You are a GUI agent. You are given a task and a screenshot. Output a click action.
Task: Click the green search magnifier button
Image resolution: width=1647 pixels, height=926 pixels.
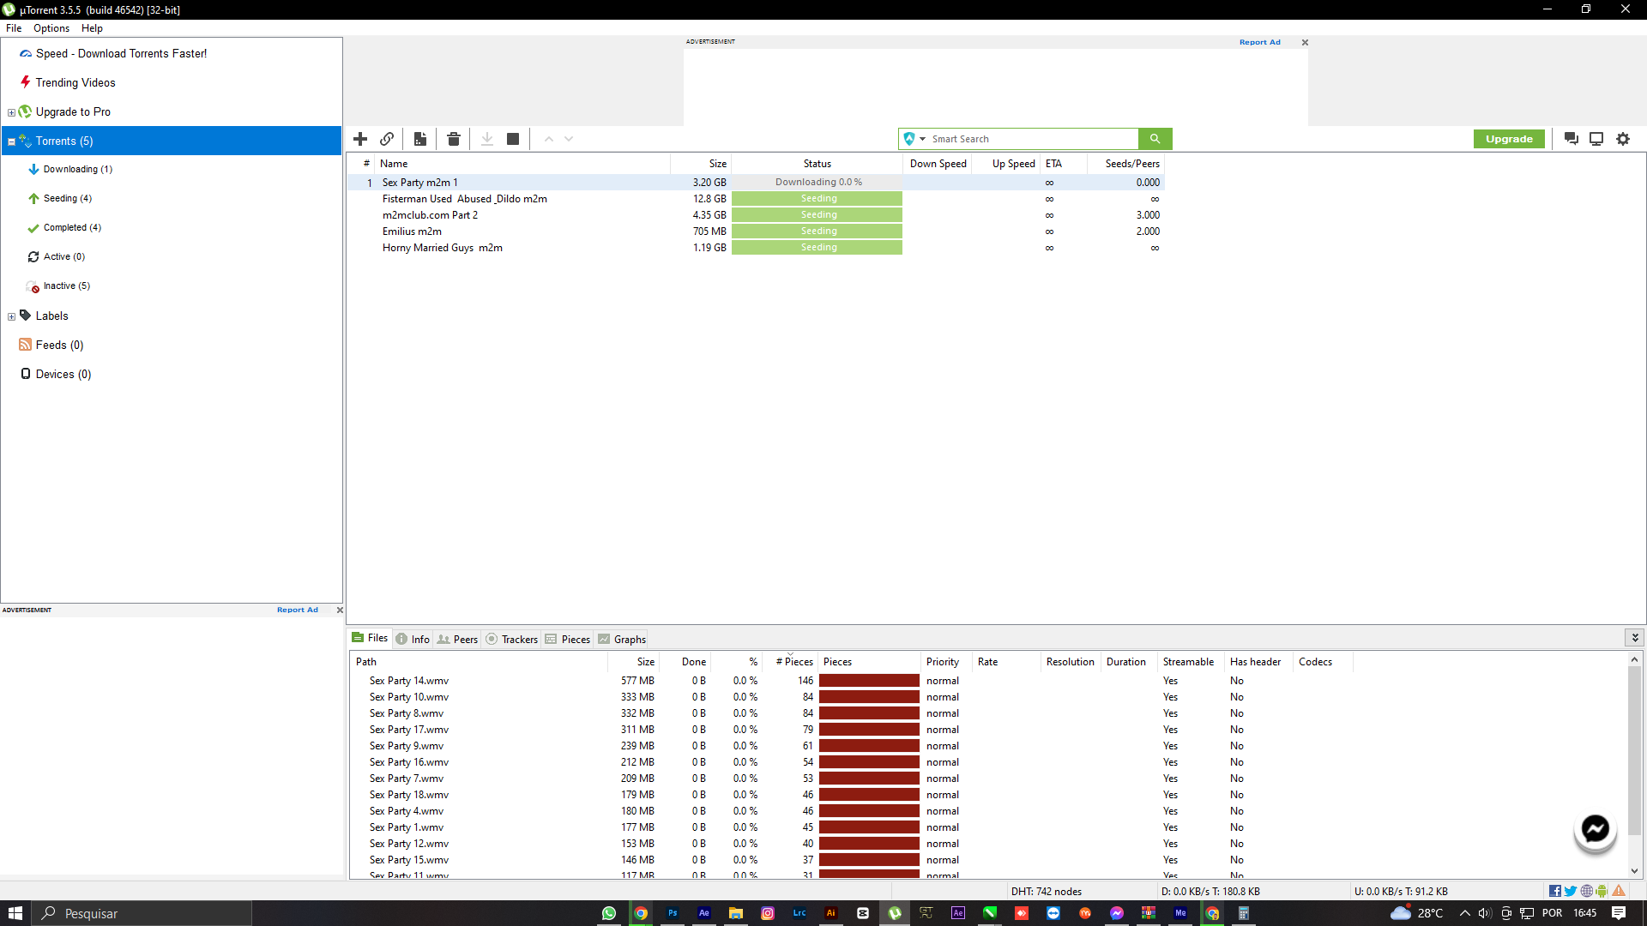click(x=1155, y=139)
